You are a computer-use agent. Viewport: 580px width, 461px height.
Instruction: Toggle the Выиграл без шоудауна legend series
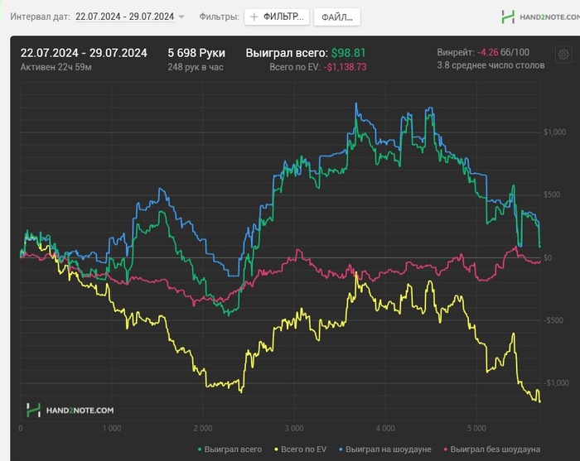point(491,449)
